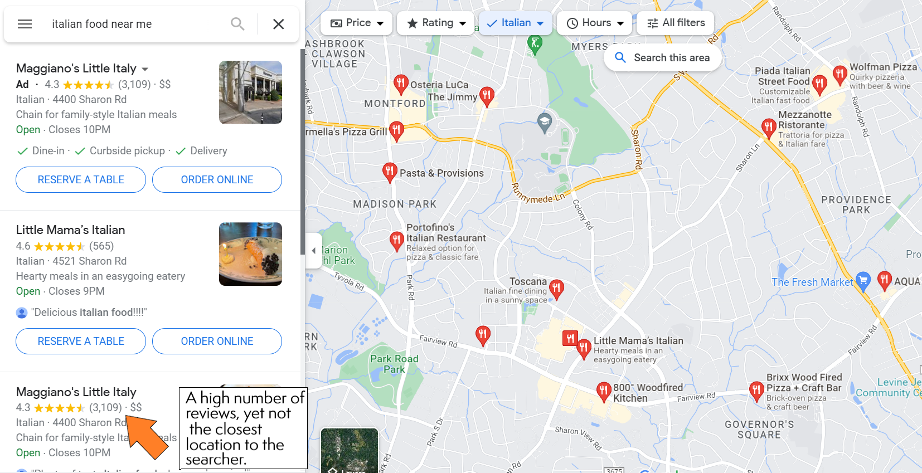This screenshot has width=922, height=473.
Task: Expand the Rating filter dropdown
Action: click(x=436, y=23)
